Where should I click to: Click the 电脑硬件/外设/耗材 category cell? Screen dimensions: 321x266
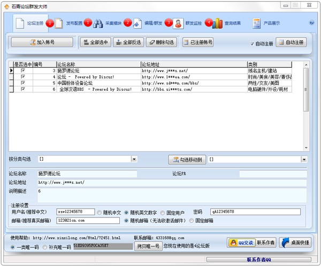click(270, 89)
